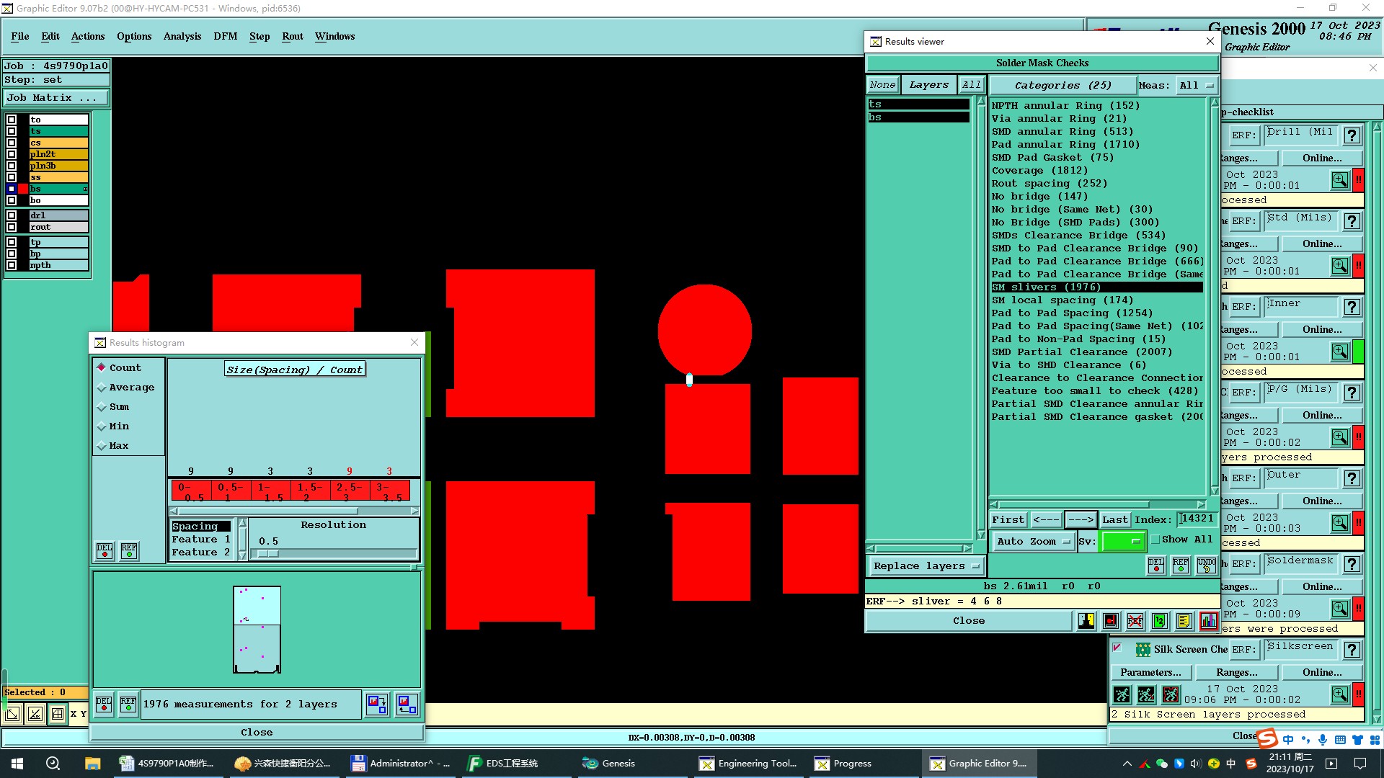Image resolution: width=1384 pixels, height=778 pixels.
Task: Enable the Show All checkbox
Action: [x=1155, y=540]
